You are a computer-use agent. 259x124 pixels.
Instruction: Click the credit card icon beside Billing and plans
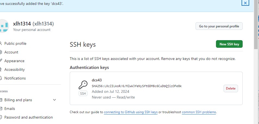1,100
